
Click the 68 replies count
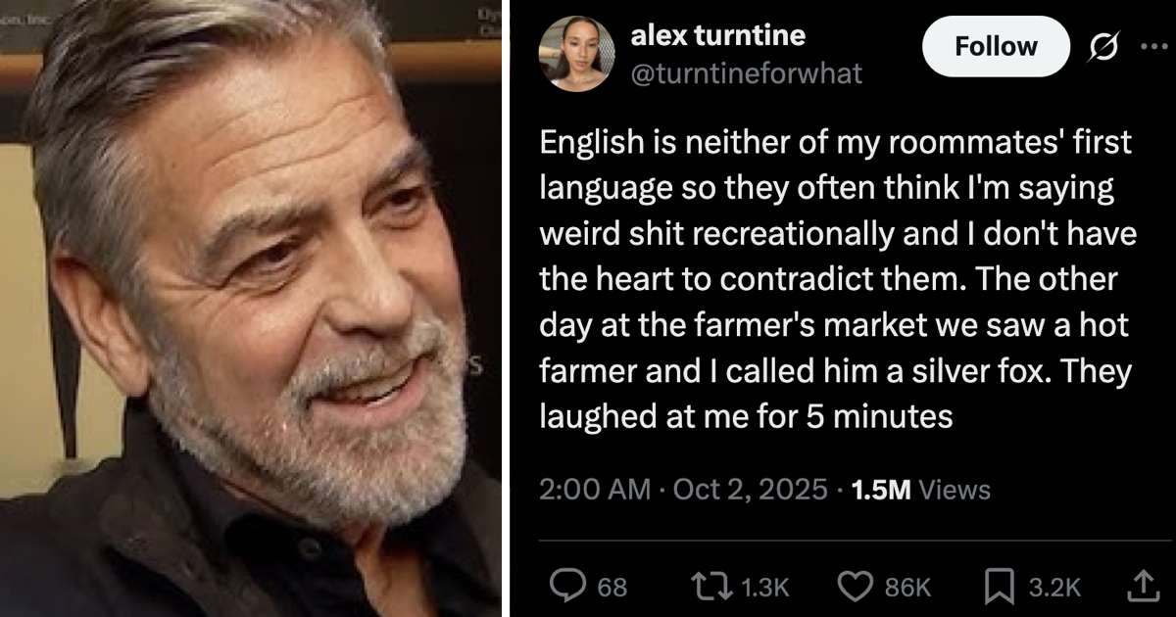612,587
